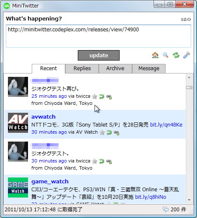Open the bit.ly/qn48Ke link
Screen dimensions: 197x218
pos(166,124)
